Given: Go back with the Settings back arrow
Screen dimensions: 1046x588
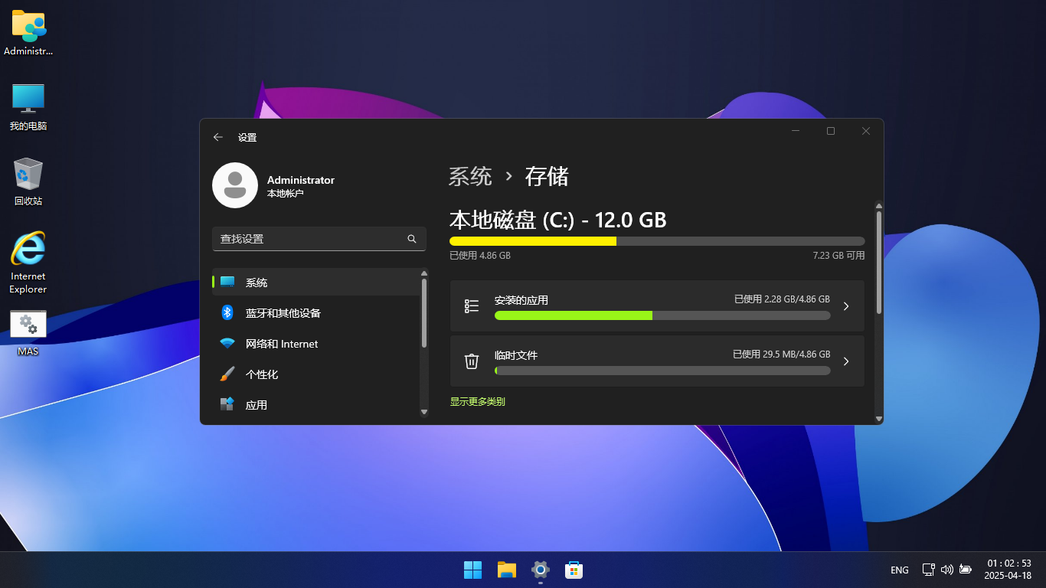Looking at the screenshot, I should tap(218, 137).
